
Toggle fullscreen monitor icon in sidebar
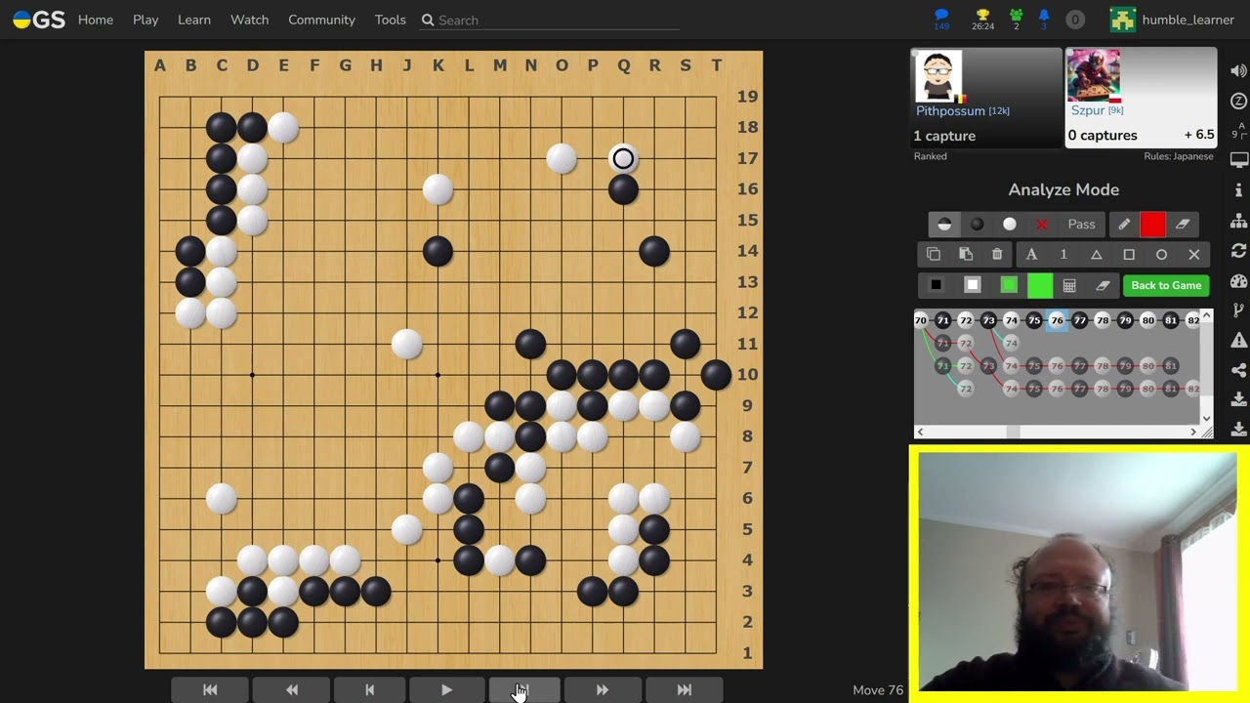click(1239, 160)
